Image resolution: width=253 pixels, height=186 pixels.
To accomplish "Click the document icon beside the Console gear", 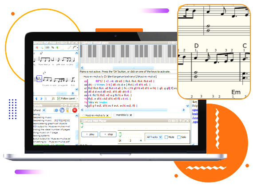I will click(68, 110).
